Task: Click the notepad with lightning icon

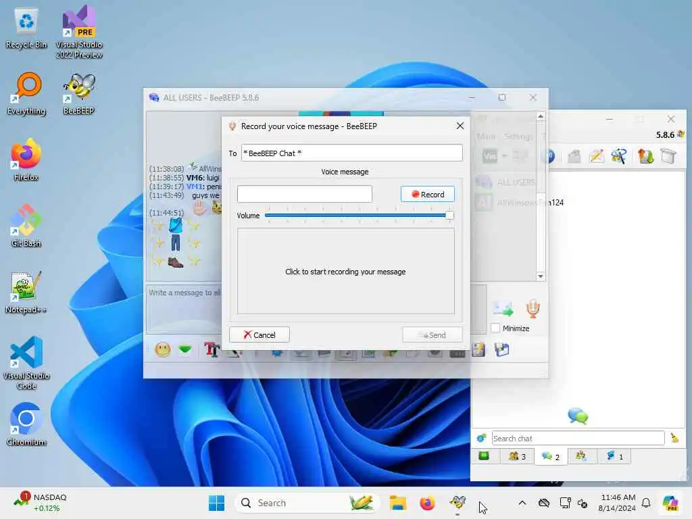Action: 478,350
